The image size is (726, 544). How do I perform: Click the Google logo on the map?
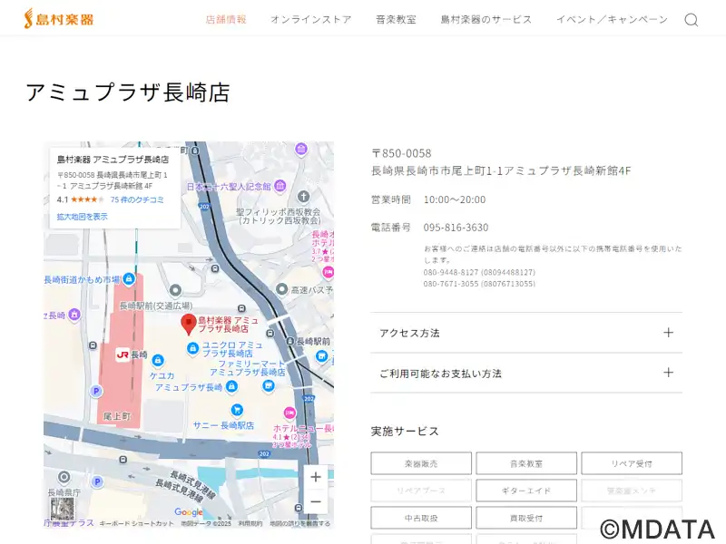click(189, 512)
